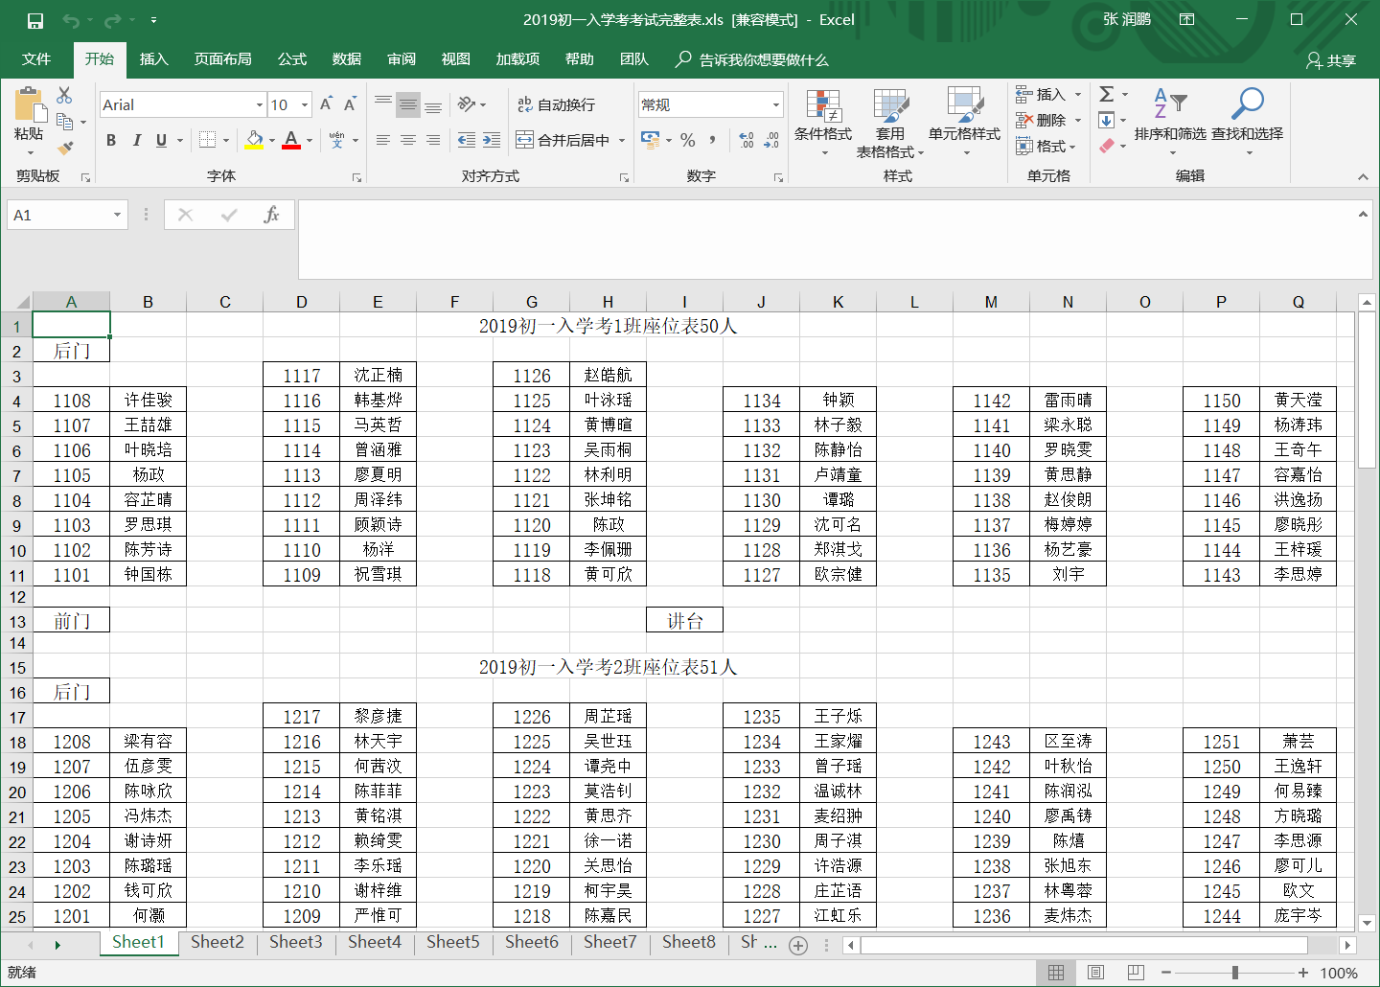The image size is (1380, 987).
Task: Click the vertical scrollbar down arrow
Action: coord(1367,924)
